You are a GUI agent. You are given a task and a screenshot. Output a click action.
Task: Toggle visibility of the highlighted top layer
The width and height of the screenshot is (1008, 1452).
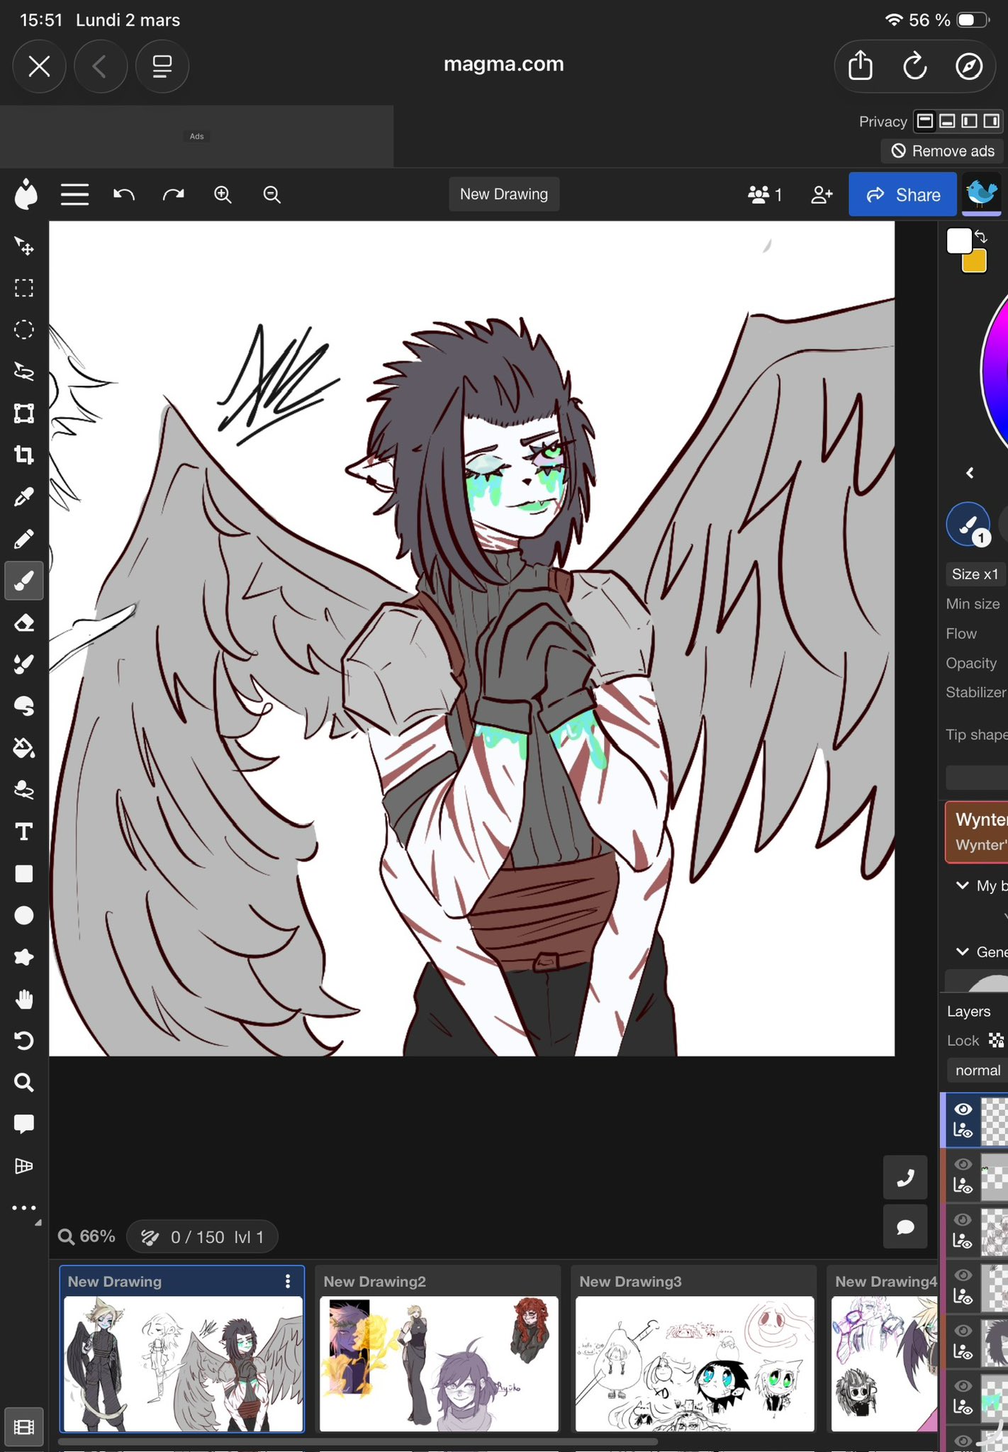pos(963,1110)
